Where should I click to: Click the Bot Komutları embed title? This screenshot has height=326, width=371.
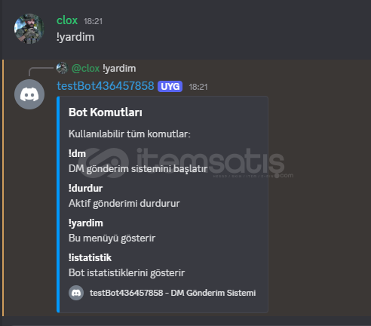coord(106,112)
